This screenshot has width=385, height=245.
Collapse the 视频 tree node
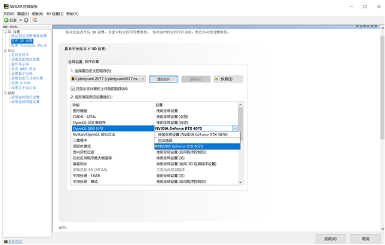point(5,93)
